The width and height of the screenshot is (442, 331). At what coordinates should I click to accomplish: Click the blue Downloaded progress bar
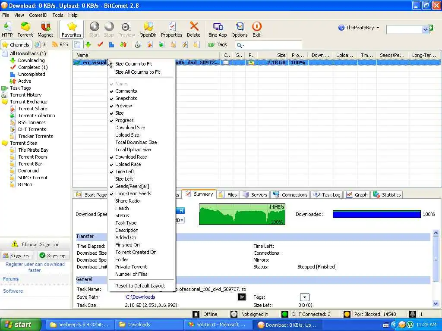[x=376, y=214]
